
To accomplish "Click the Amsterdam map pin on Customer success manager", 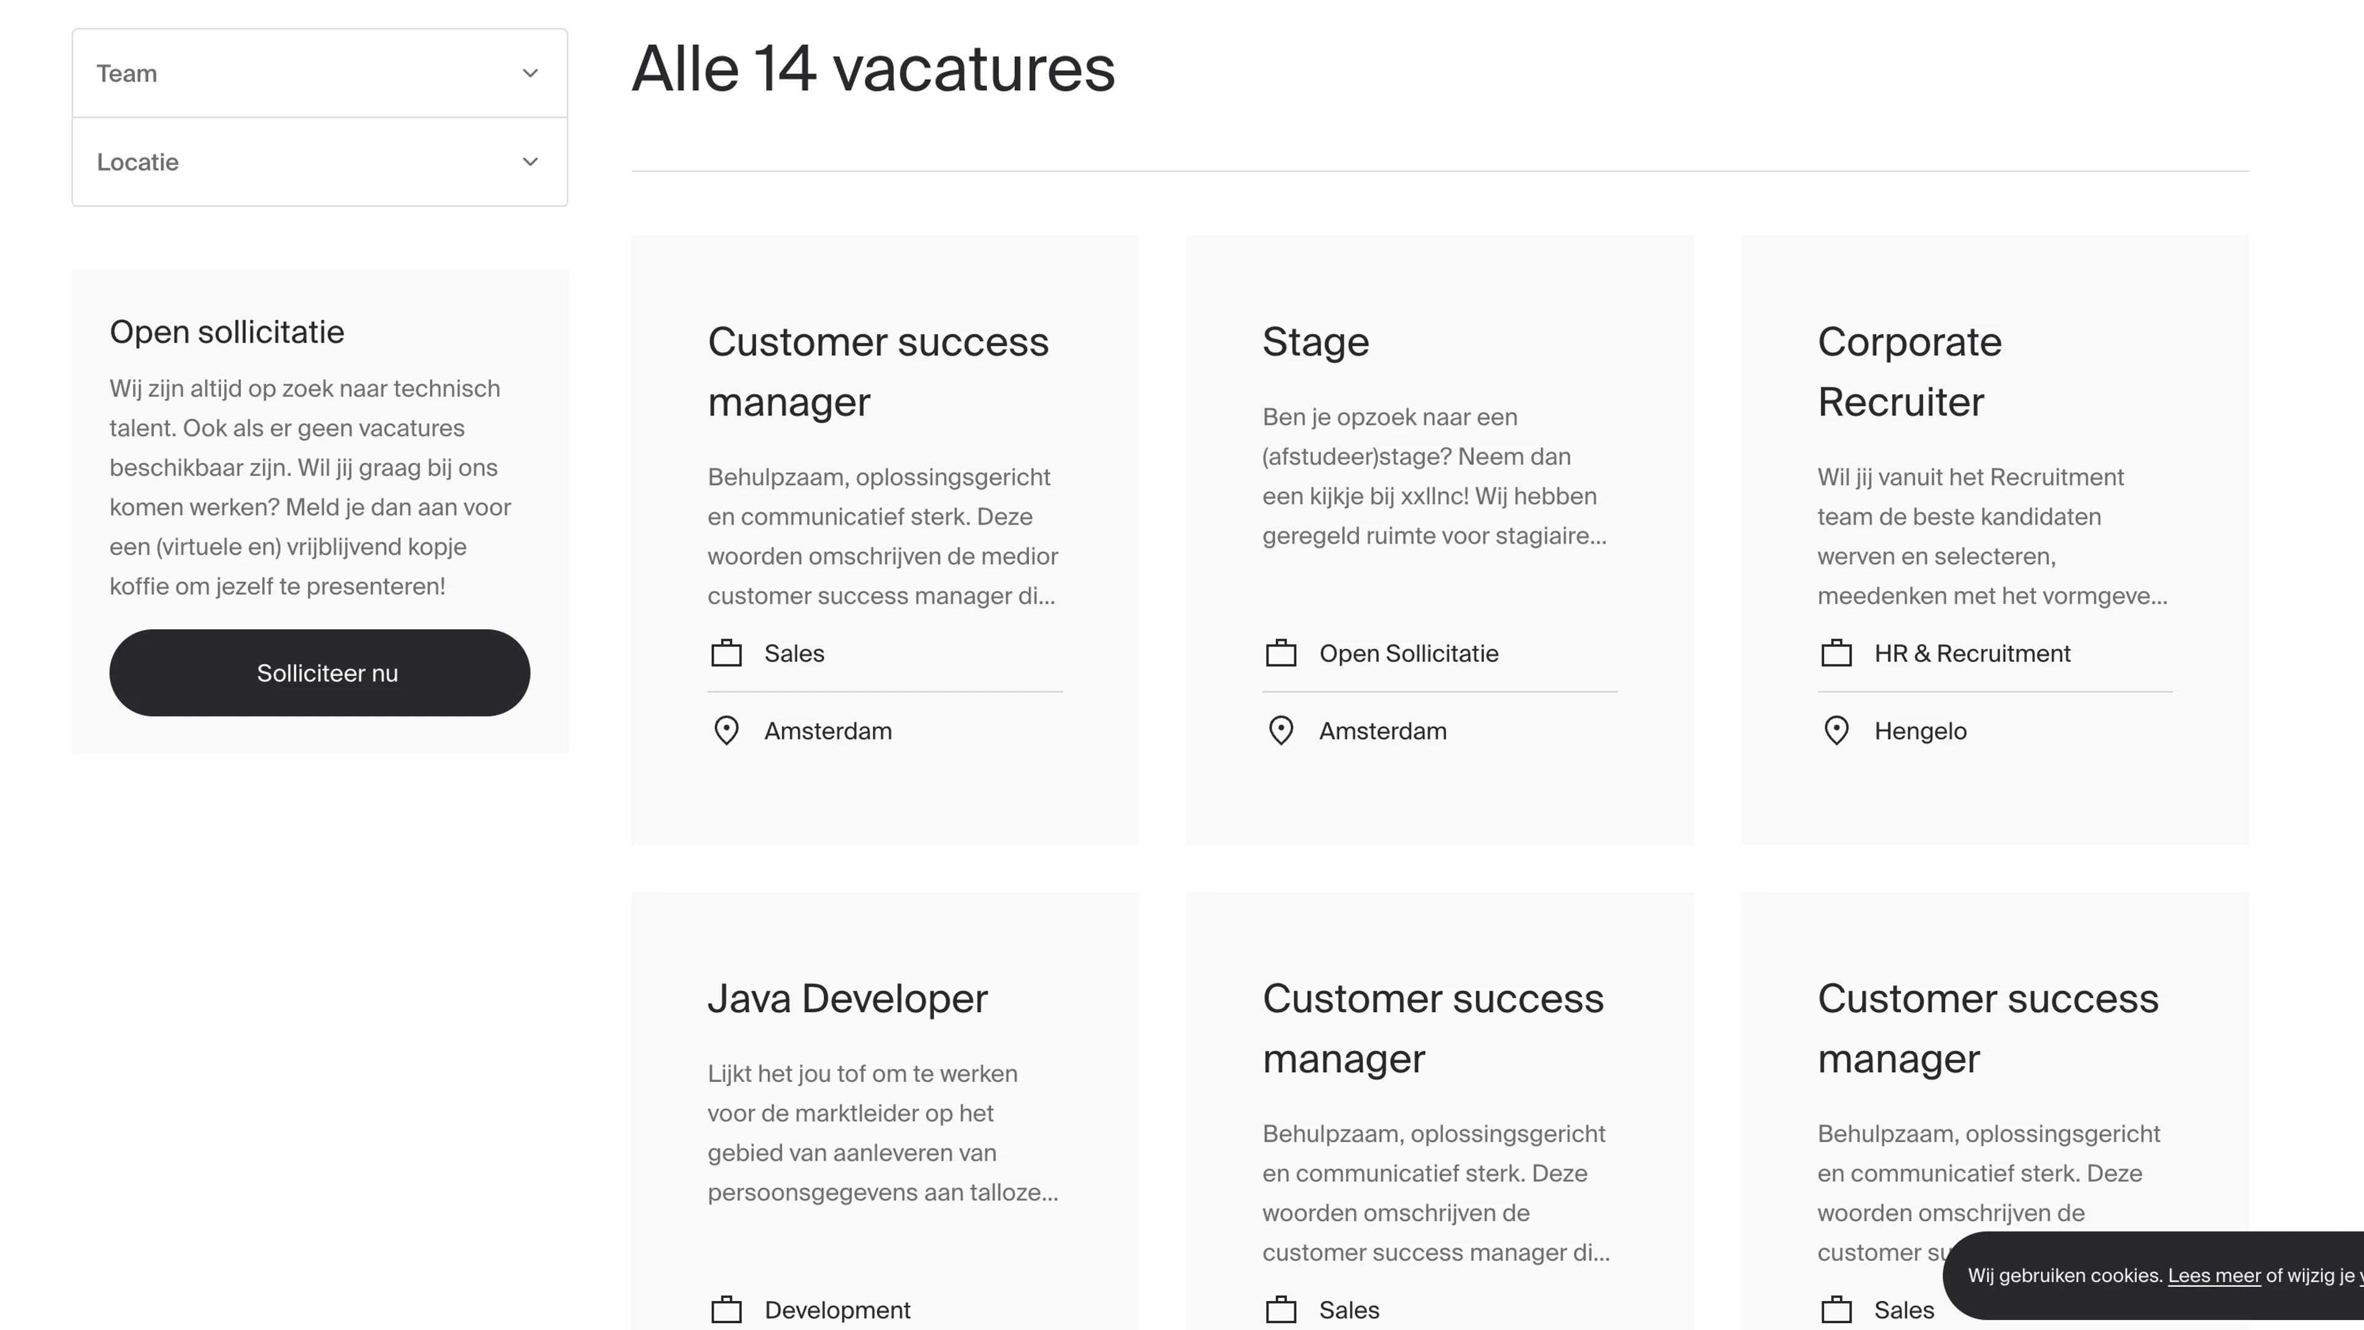I will tap(726, 731).
